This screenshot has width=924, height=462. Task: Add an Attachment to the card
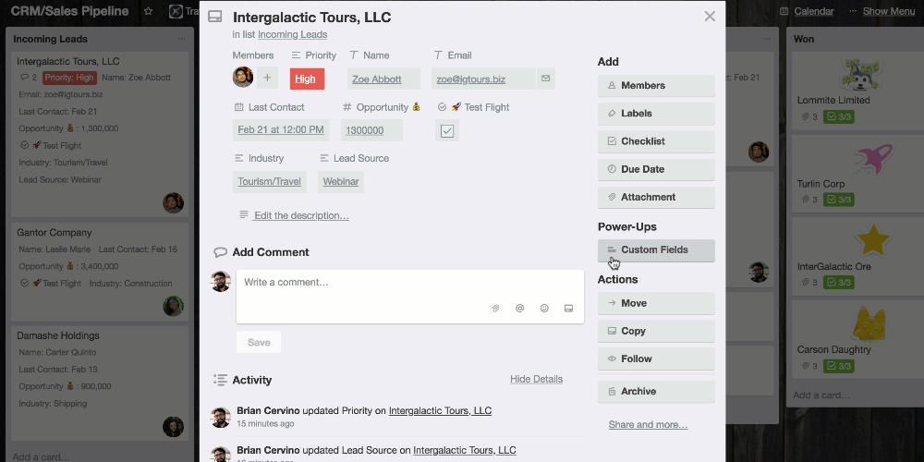coord(656,198)
